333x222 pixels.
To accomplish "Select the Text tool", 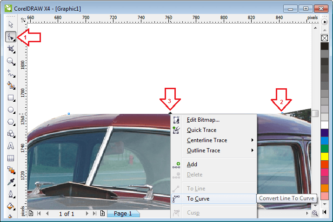I will (11, 146).
